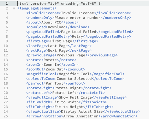This screenshot has width=149, height=119.
Task: Click 'Page Load Failed' text
Action: pyautogui.click(x=79, y=32)
